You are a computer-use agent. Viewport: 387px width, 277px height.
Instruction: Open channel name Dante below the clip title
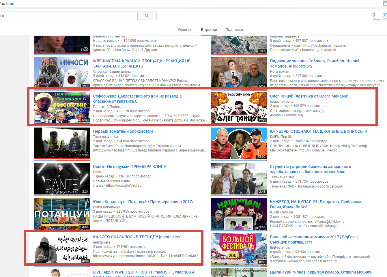98,172
